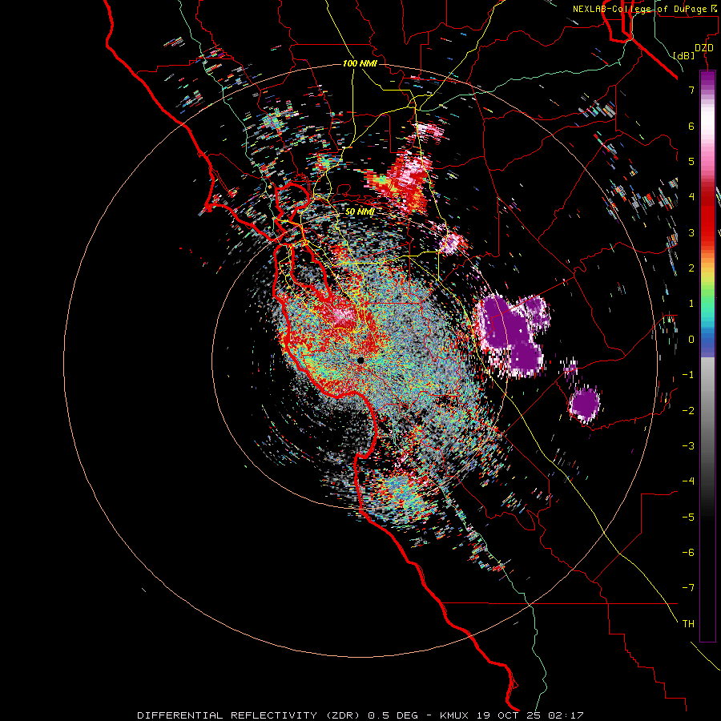Click the '1' tick label on the scale

[691, 304]
